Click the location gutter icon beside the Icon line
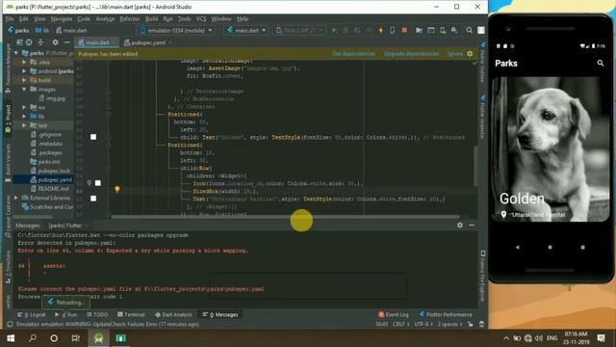Image resolution: width=616 pixels, height=347 pixels. coord(90,183)
